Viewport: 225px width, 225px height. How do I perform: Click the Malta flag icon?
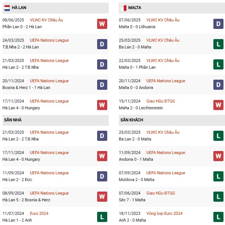pos(123,8)
